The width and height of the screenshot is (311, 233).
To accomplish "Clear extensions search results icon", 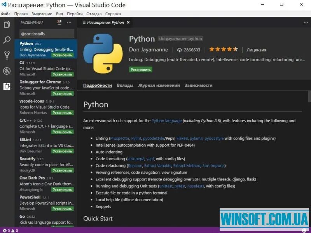I will [x=59, y=22].
